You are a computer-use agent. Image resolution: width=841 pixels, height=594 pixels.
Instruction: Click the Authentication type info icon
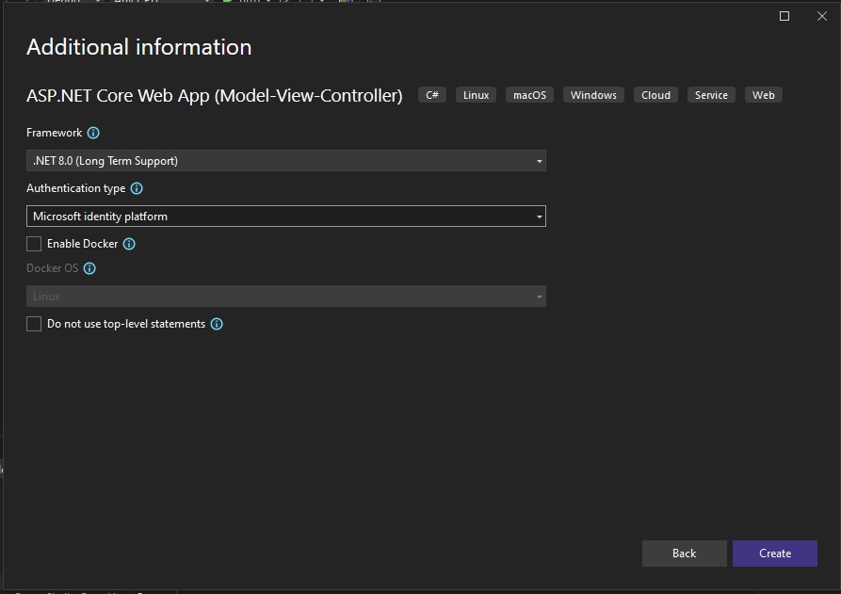[137, 188]
